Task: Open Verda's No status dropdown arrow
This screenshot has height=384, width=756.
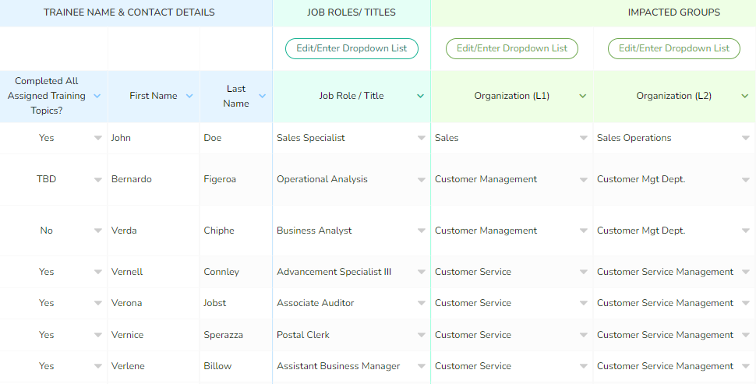Action: point(98,231)
